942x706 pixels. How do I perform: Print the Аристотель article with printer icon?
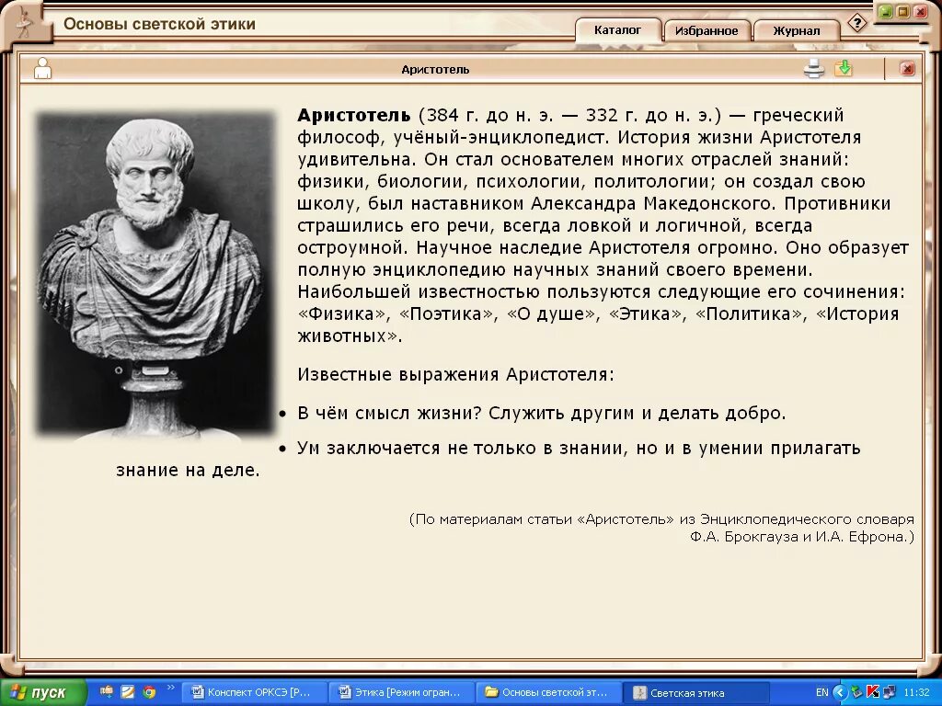pos(814,68)
